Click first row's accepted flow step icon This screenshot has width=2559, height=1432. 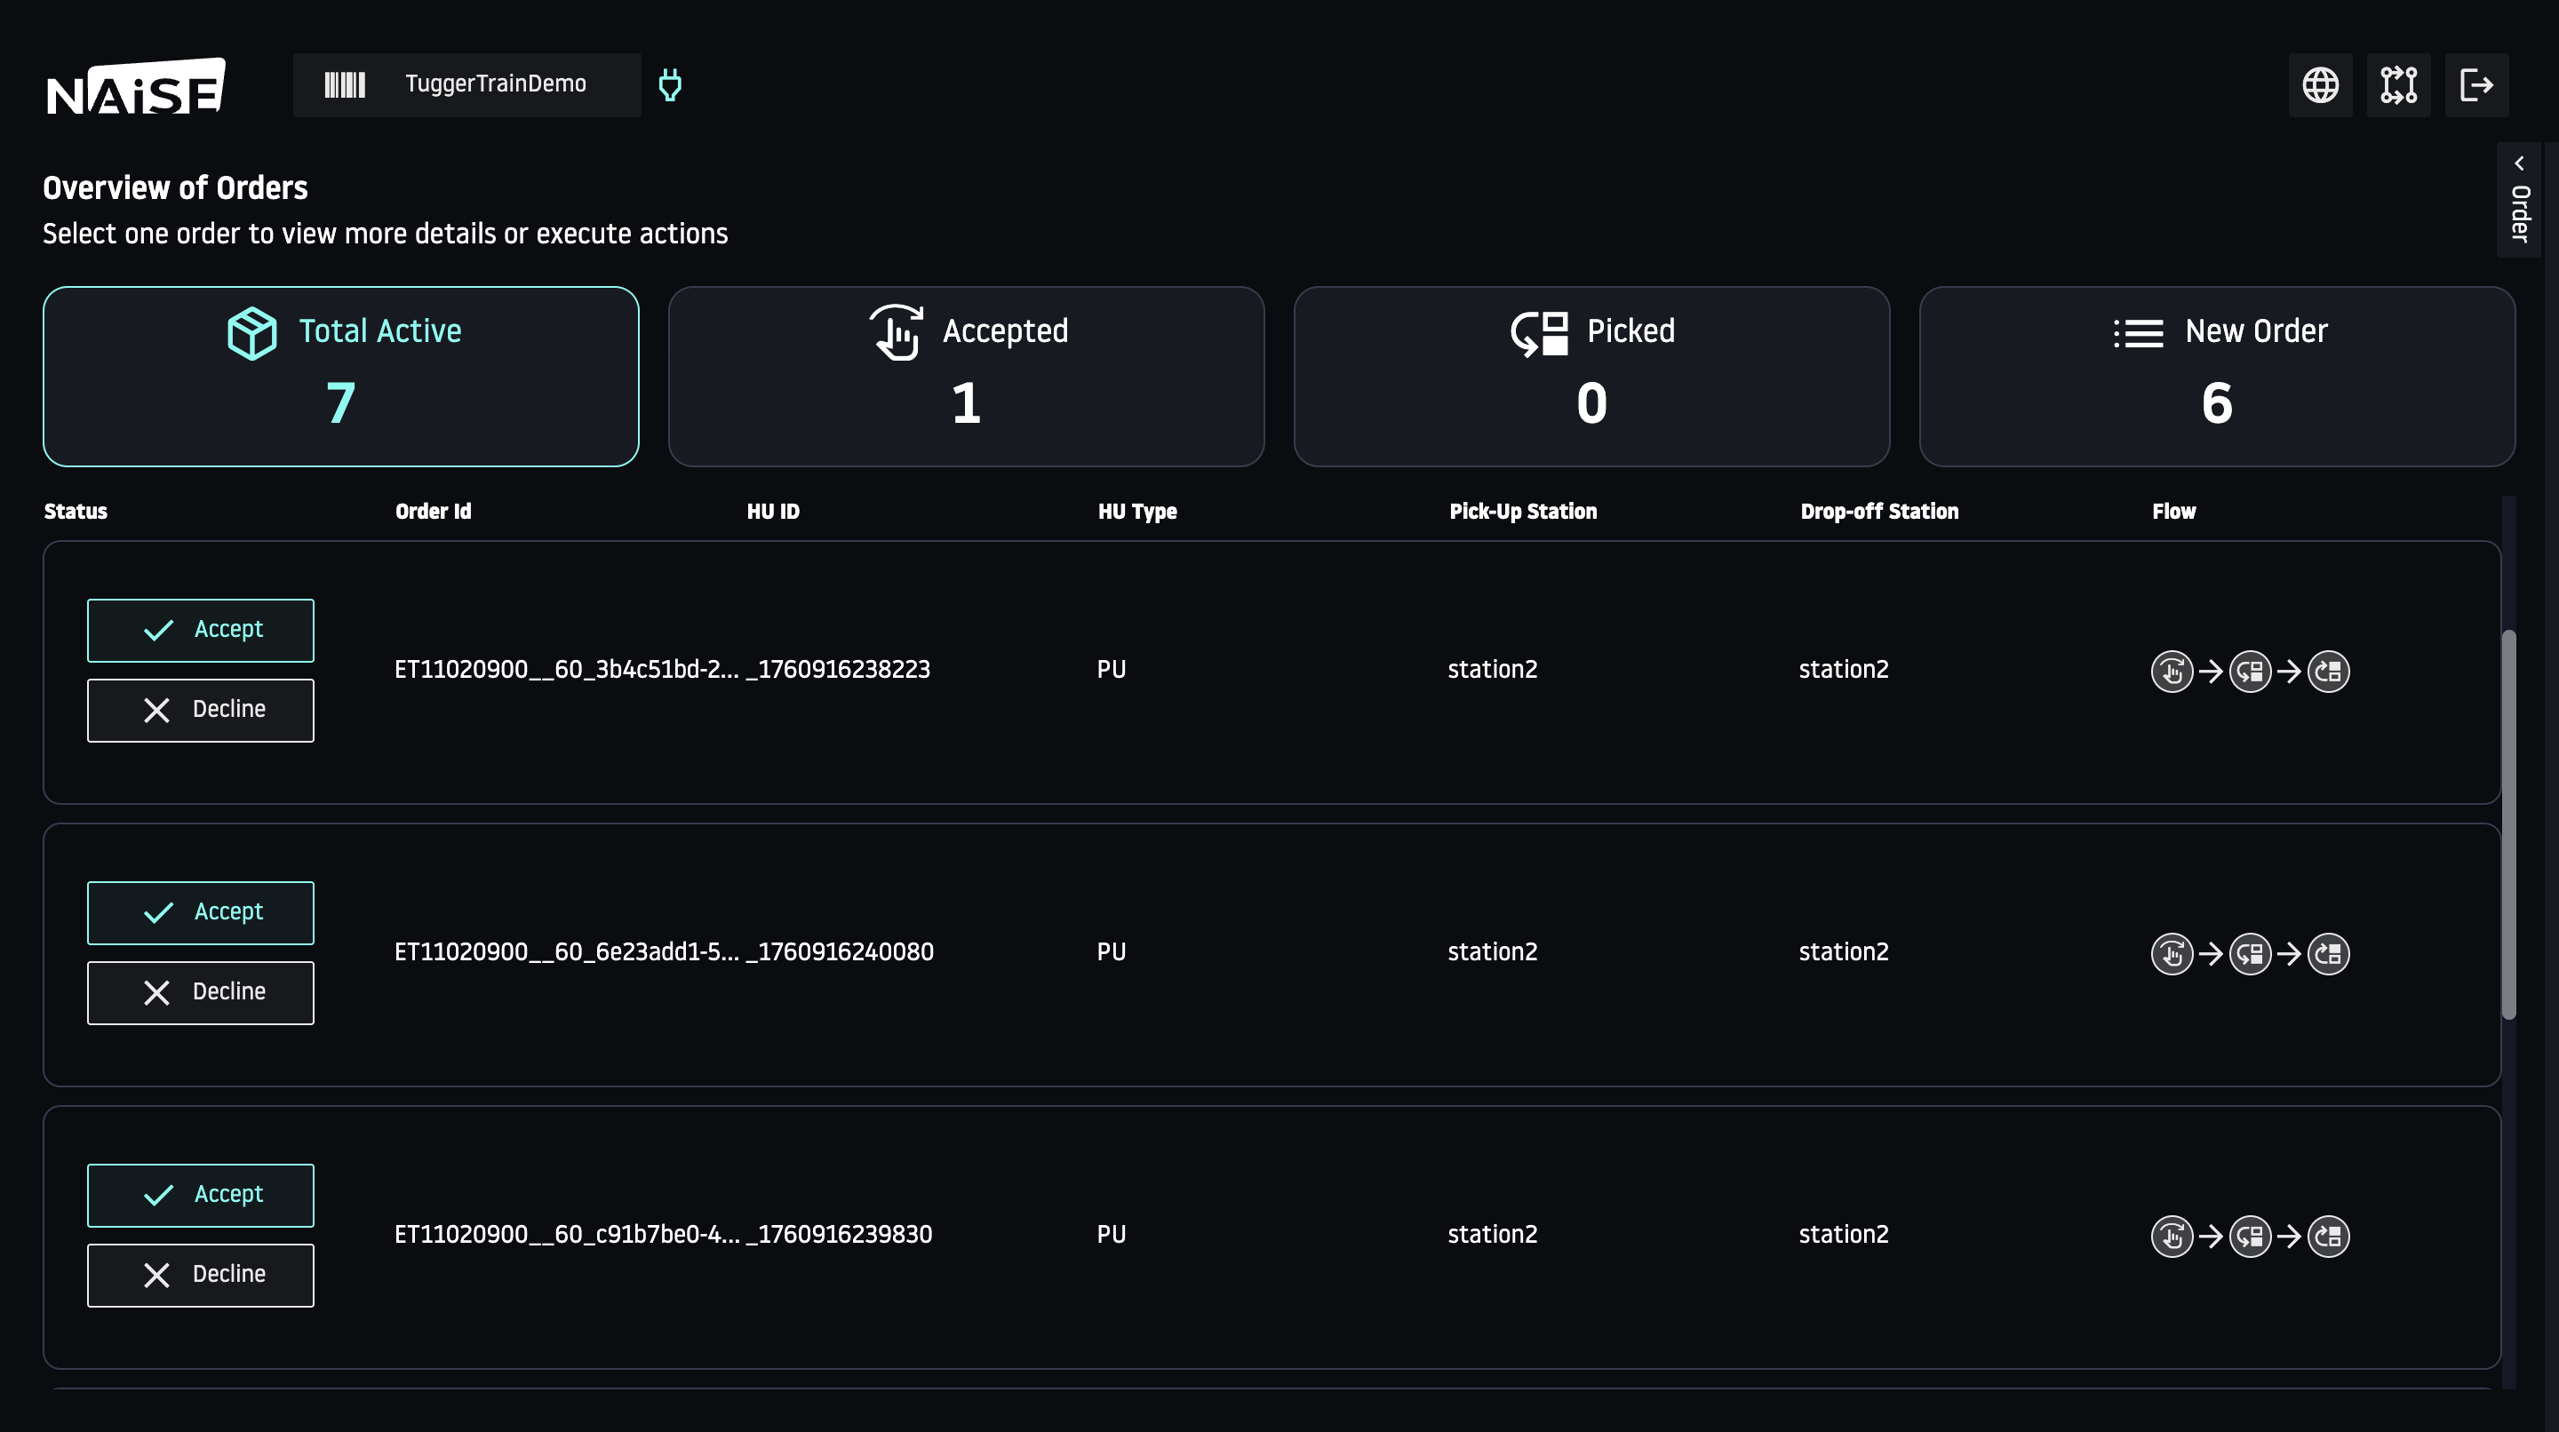[2172, 672]
